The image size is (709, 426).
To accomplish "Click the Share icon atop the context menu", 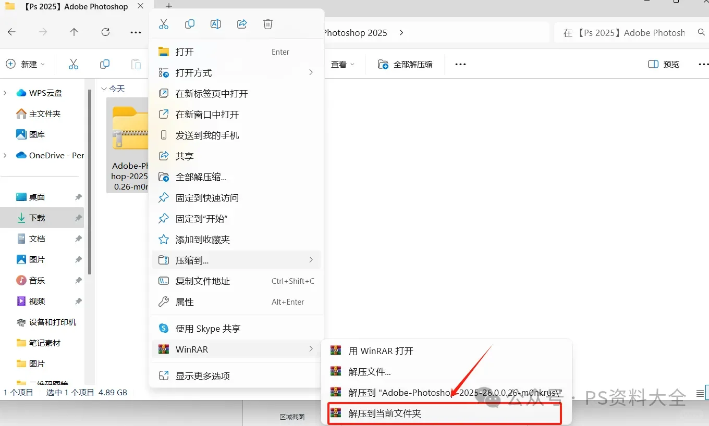I will (242, 23).
